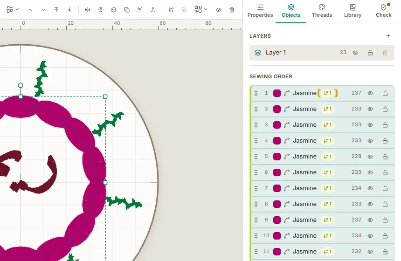The width and height of the screenshot is (401, 261).
Task: Hide Jasmine object 10 via eye icon
Action: click(x=370, y=236)
